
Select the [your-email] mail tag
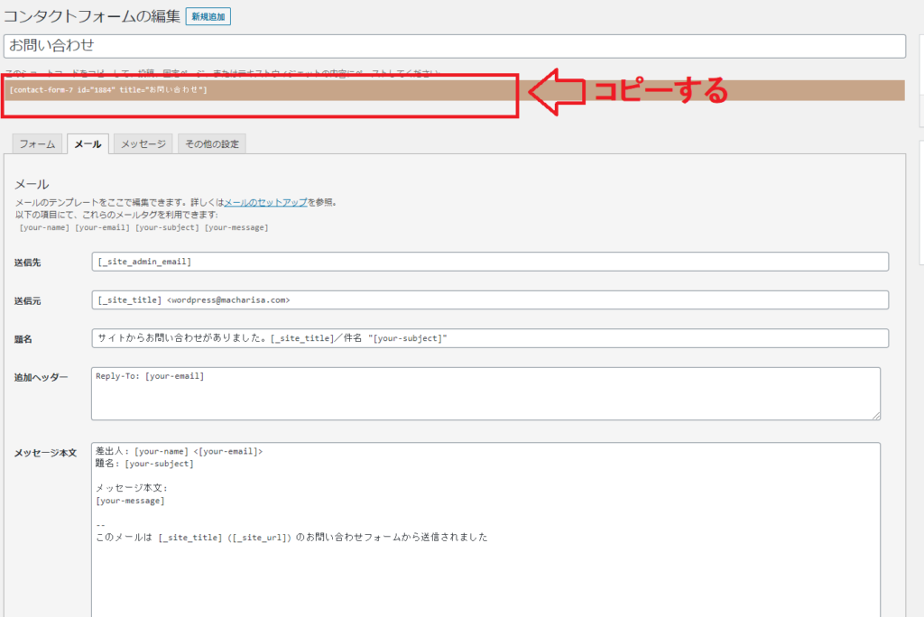coord(103,227)
